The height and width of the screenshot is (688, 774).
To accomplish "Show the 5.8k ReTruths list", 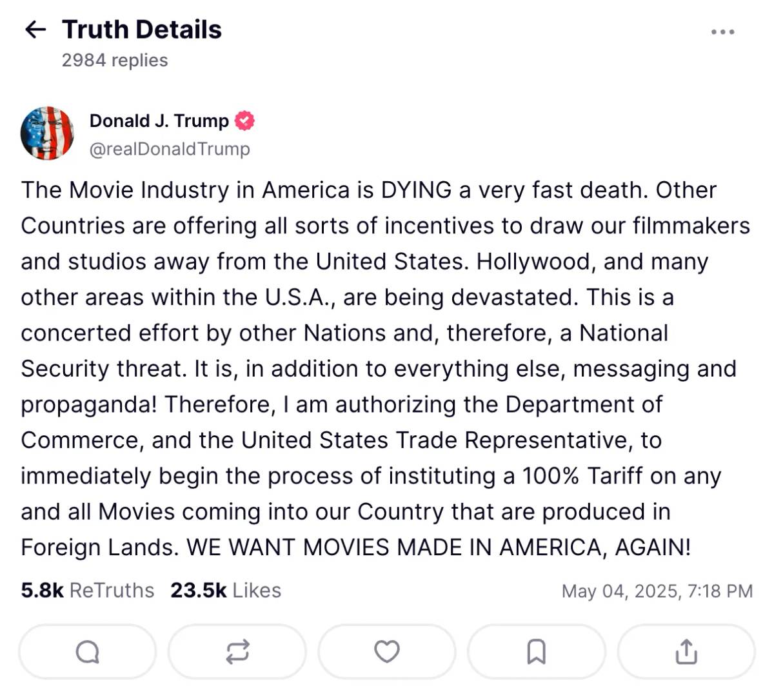I will click(88, 591).
